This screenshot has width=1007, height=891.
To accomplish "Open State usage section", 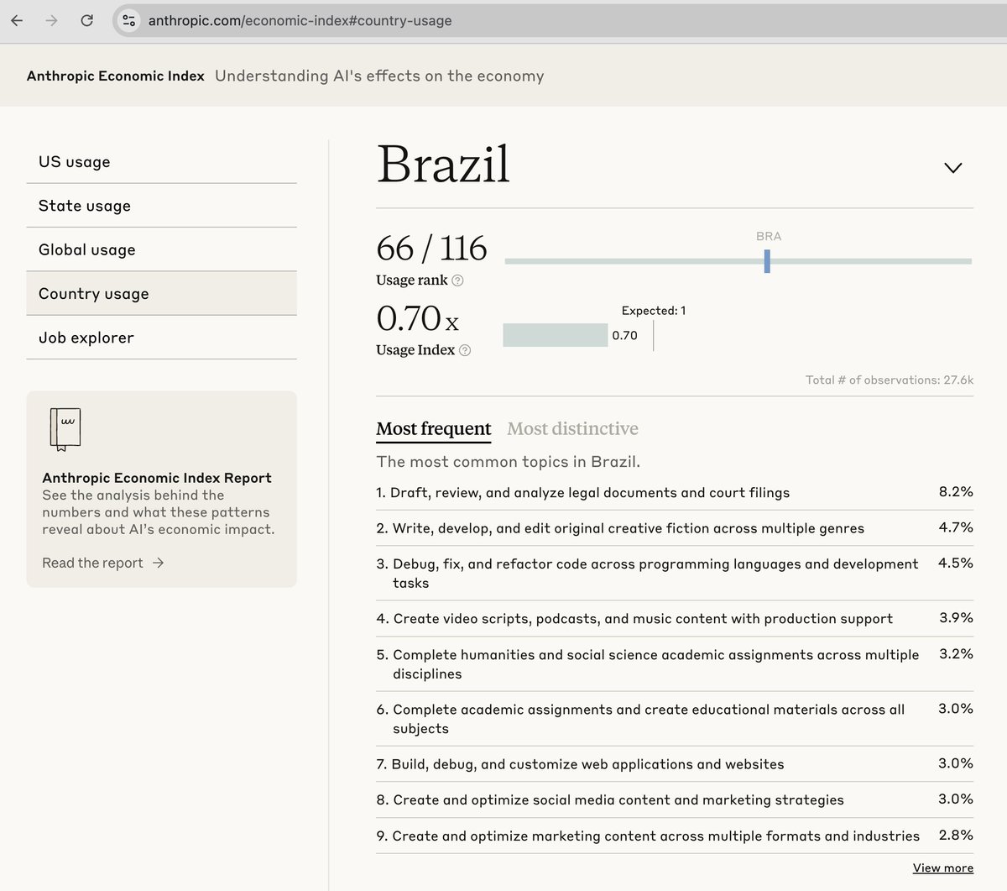I will [x=162, y=205].
